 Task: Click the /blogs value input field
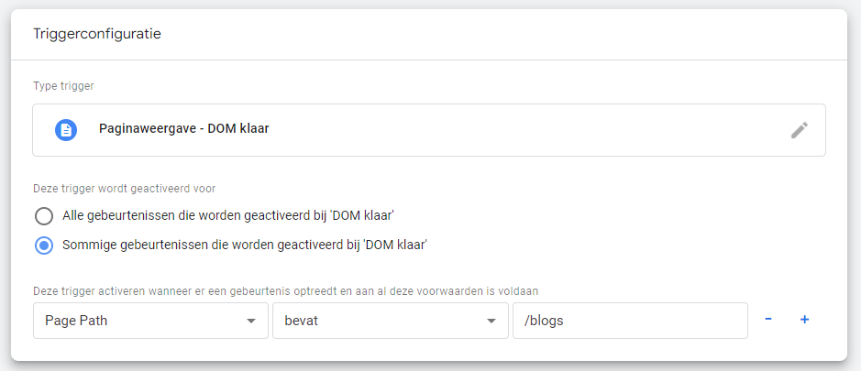(x=629, y=321)
